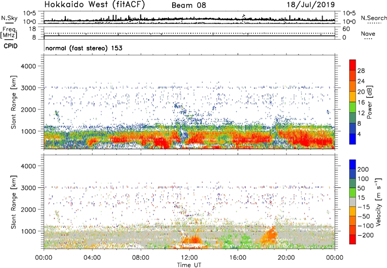This screenshot has height=268, width=387.
Task: Pick the Velocity colorbar segment between 50 and 100
Action: [x=353, y=183]
